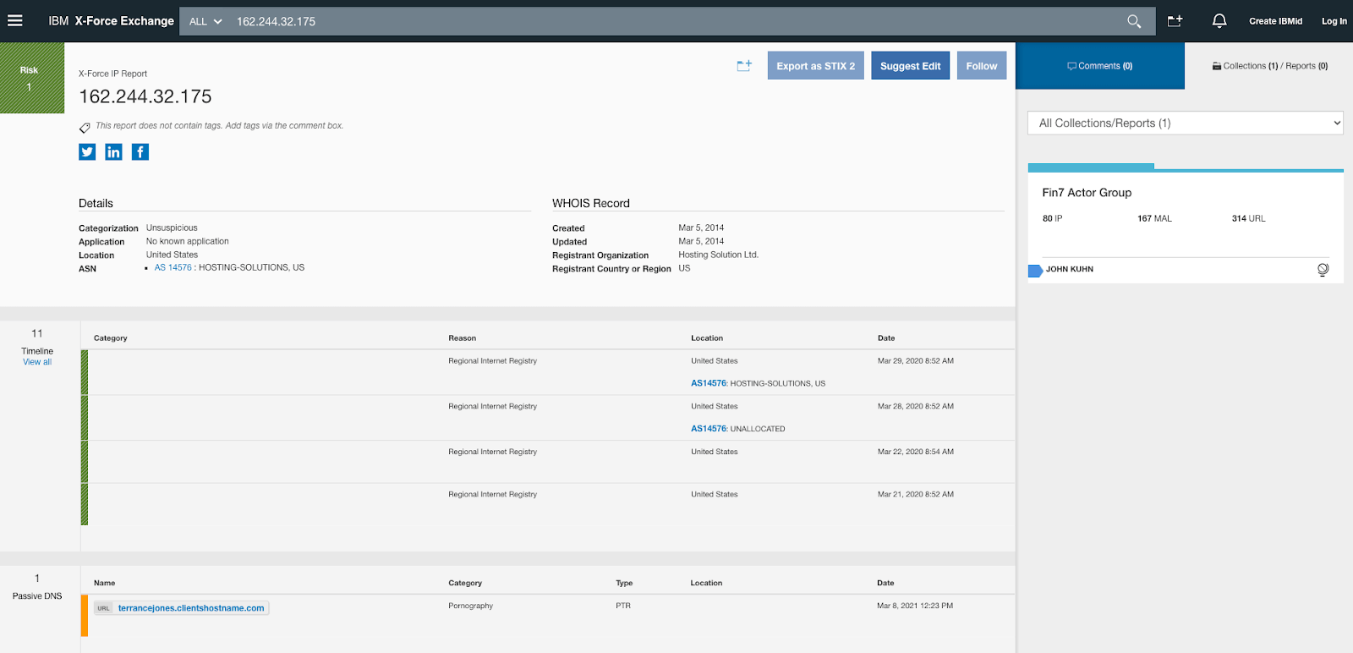Share the report on LinkedIn
The image size is (1353, 653).
click(113, 151)
